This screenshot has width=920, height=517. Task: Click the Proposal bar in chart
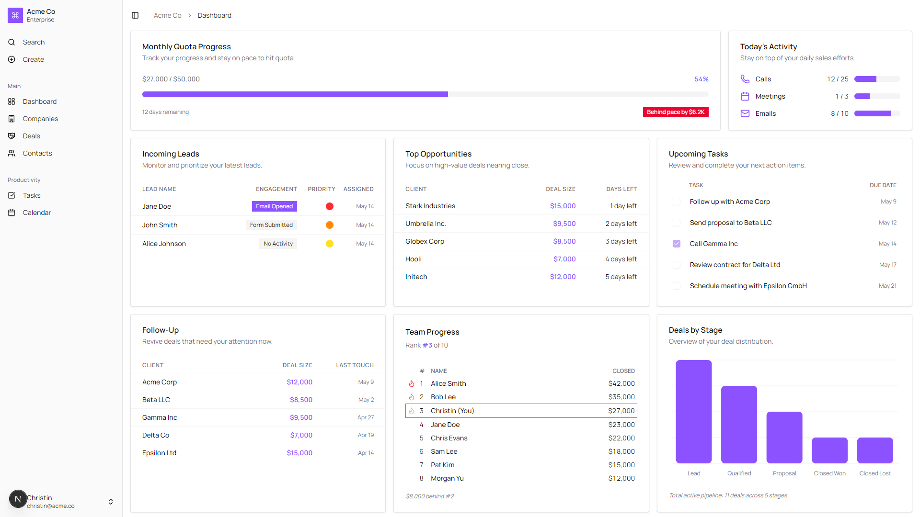coord(784,438)
